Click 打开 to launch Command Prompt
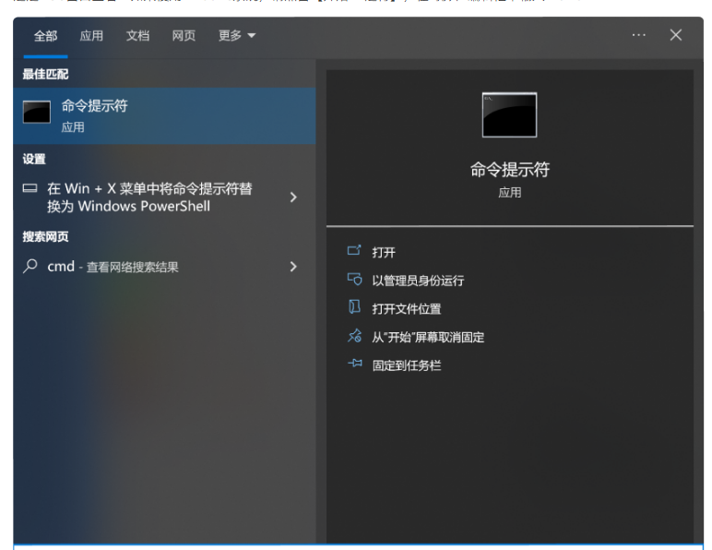This screenshot has width=712, height=550. tap(384, 253)
